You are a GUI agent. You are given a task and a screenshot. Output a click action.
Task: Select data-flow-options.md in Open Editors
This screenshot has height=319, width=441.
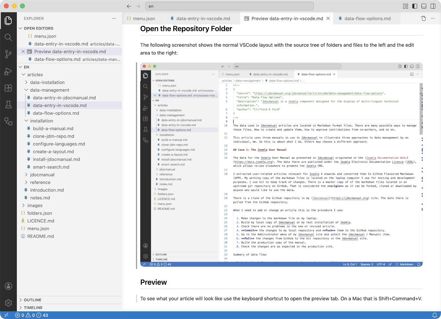pyautogui.click(x=70, y=59)
